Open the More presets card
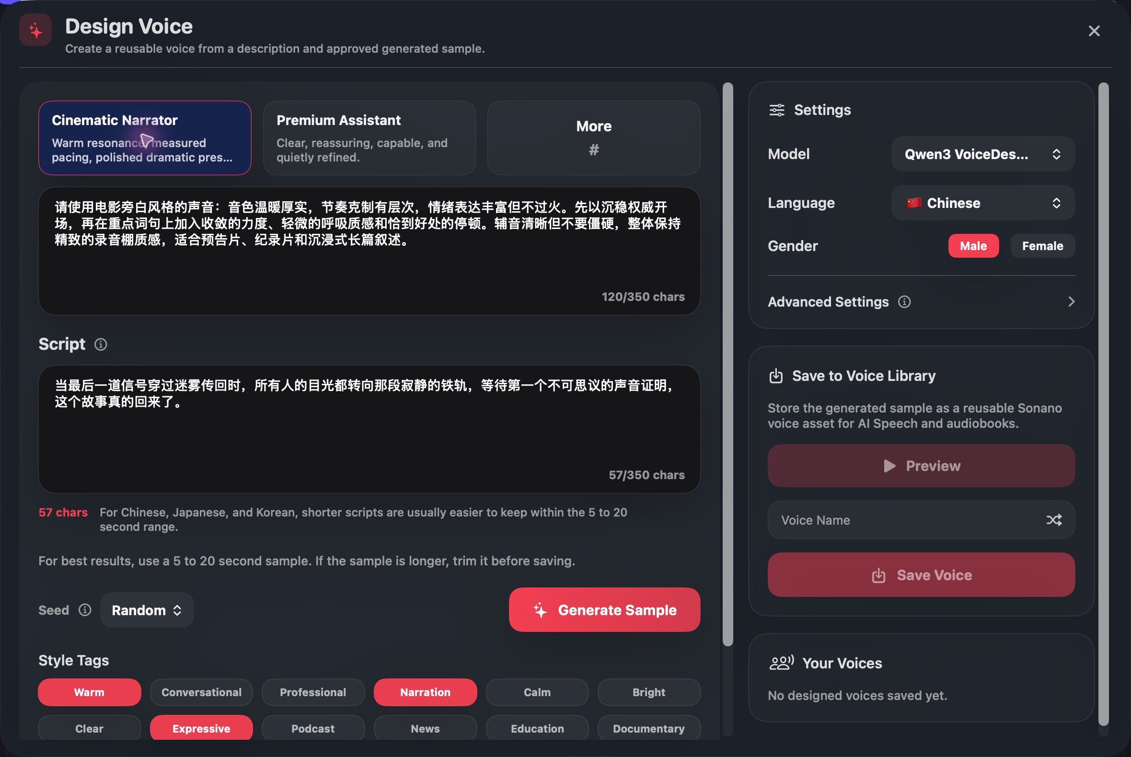 [x=593, y=138]
